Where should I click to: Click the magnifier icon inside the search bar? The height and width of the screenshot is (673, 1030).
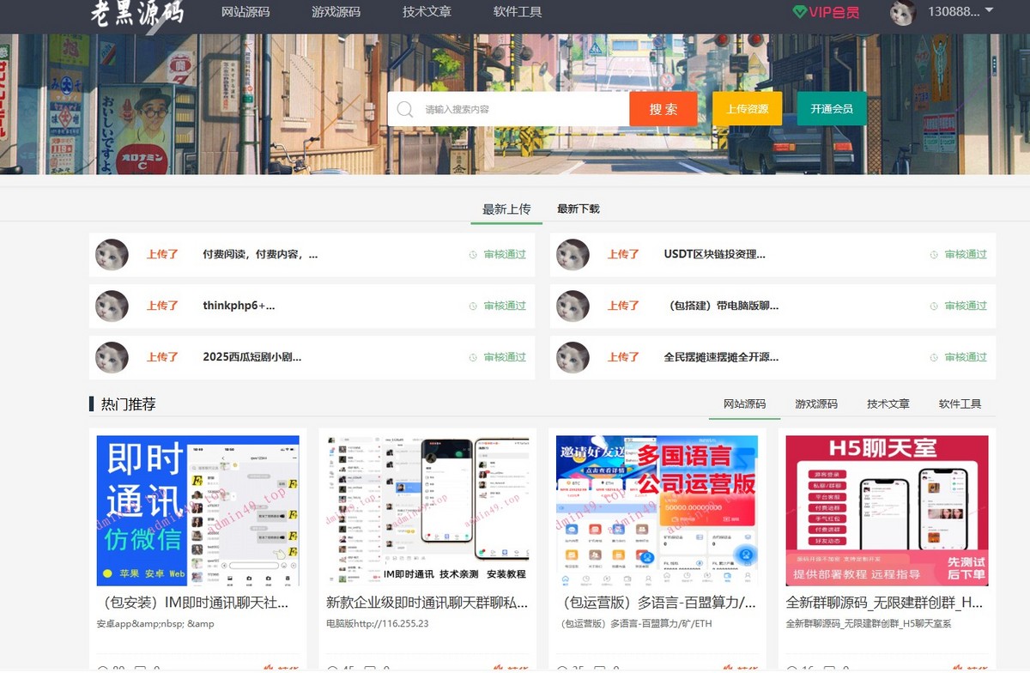[x=404, y=109]
